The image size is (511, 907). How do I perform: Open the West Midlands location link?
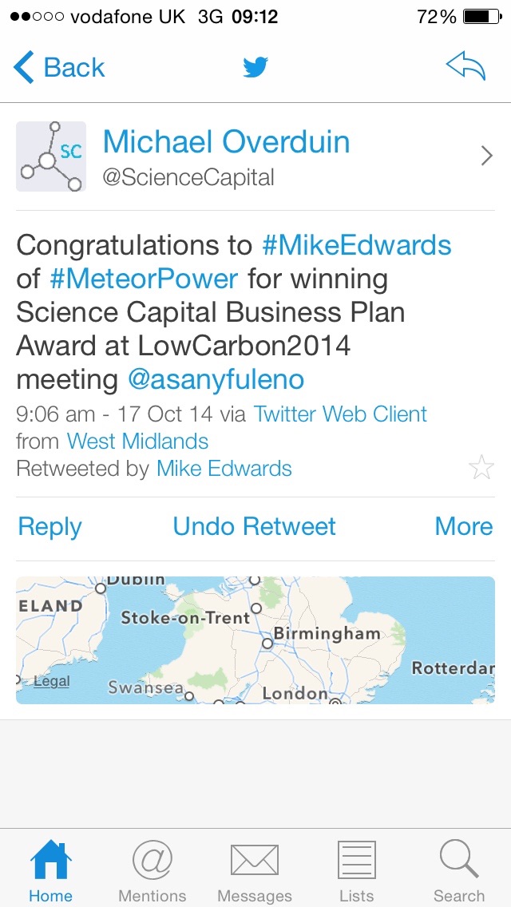pyautogui.click(x=137, y=442)
